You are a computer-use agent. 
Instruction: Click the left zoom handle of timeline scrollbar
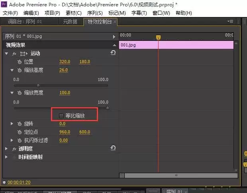point(122,176)
